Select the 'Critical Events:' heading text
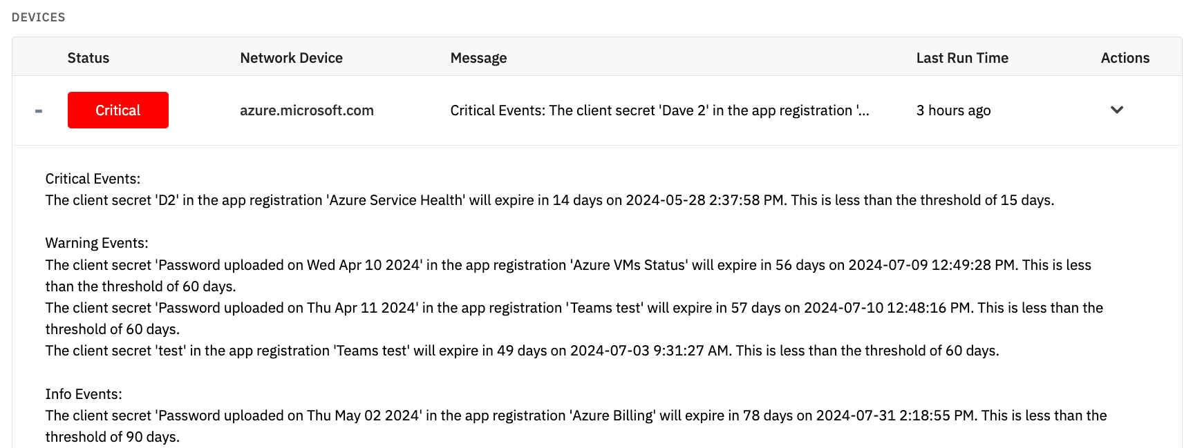 93,179
